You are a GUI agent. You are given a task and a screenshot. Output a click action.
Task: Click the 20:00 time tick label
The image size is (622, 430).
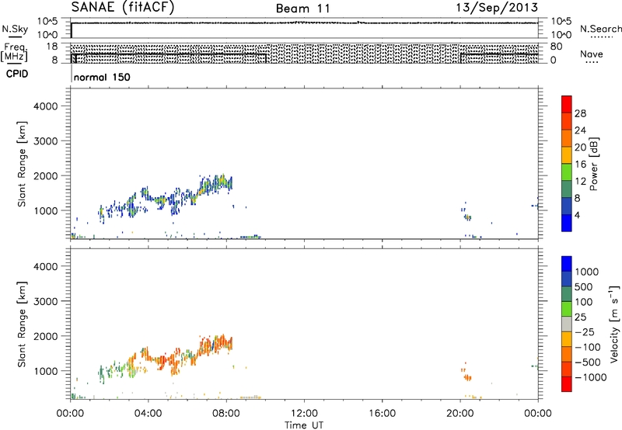[x=460, y=414]
